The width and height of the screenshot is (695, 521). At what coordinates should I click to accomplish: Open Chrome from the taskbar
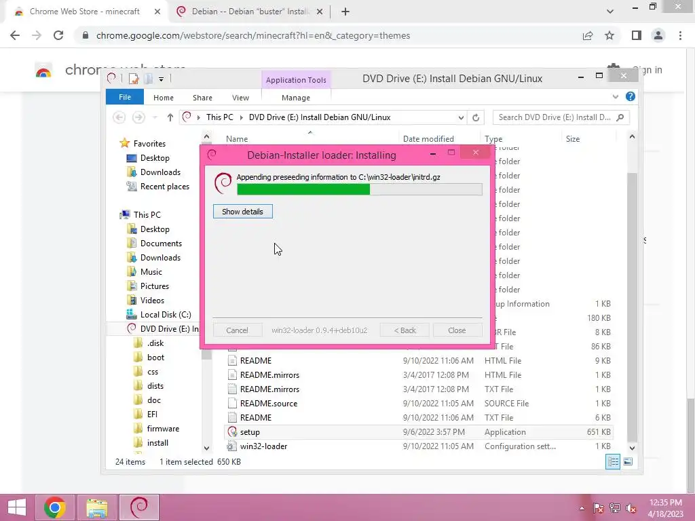click(54, 507)
